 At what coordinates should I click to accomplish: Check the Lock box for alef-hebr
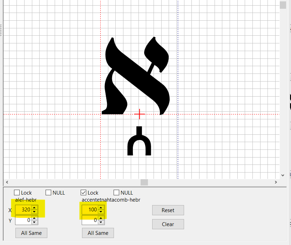click(17, 192)
